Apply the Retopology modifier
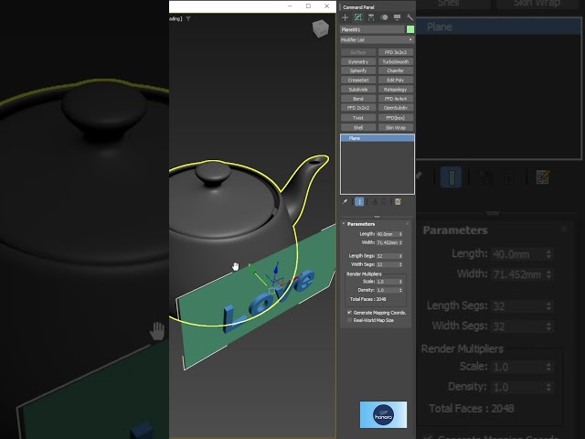The height and width of the screenshot is (439, 585). point(396,90)
